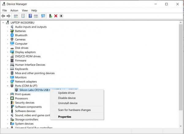184x134 pixels.
Task: Click the Monitors icon
Action: click(12, 77)
